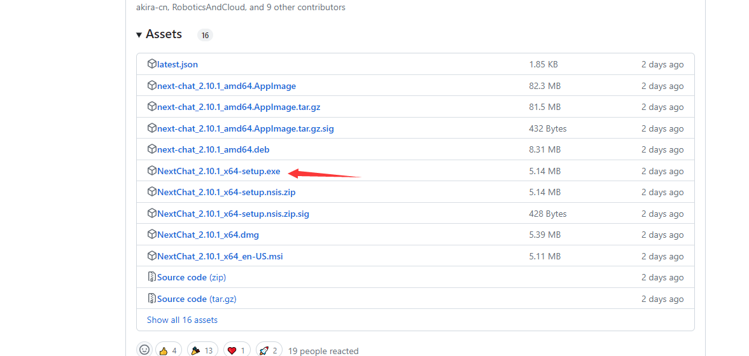Click the NextChat_2.10.1_x64-setup.exe installer link

pyautogui.click(x=218, y=171)
